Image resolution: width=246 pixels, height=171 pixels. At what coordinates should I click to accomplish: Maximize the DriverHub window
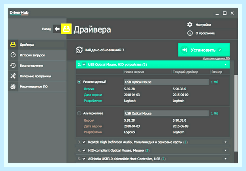click(225, 13)
